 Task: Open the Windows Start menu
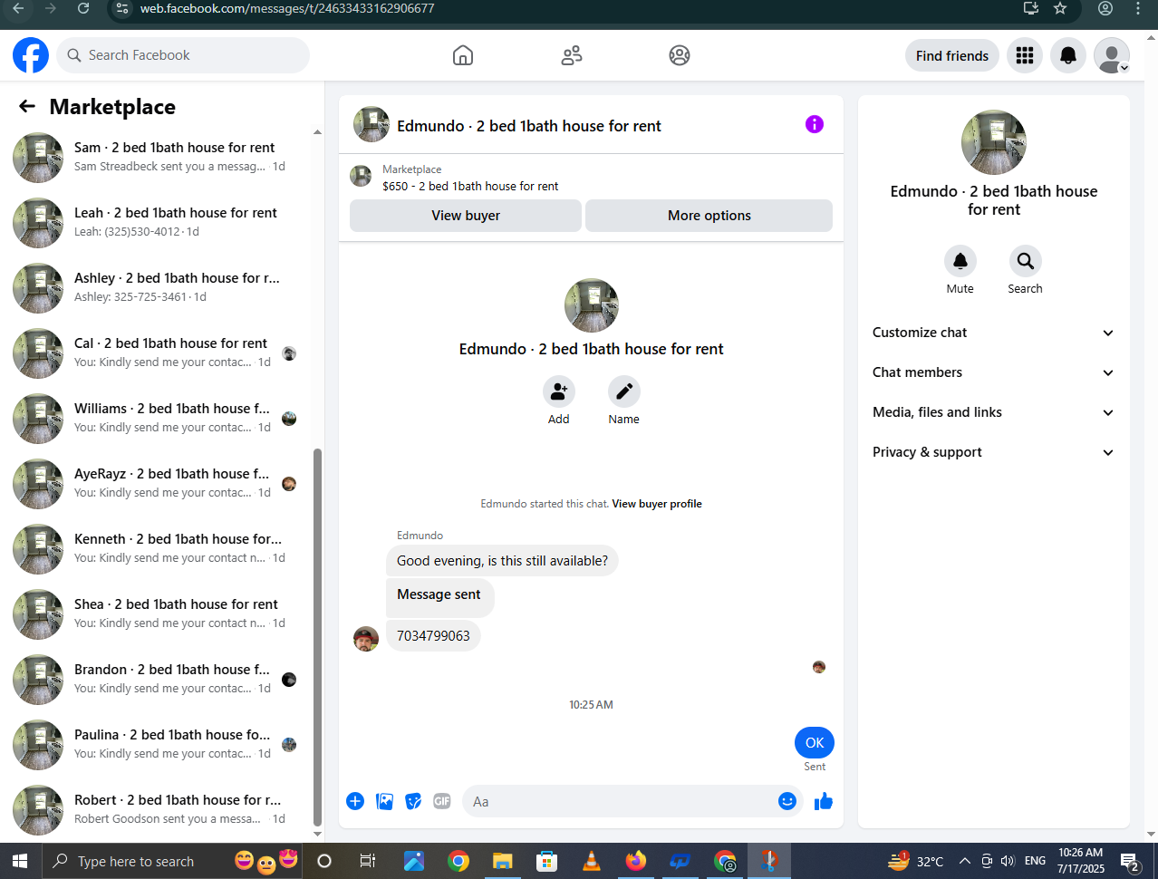(20, 861)
